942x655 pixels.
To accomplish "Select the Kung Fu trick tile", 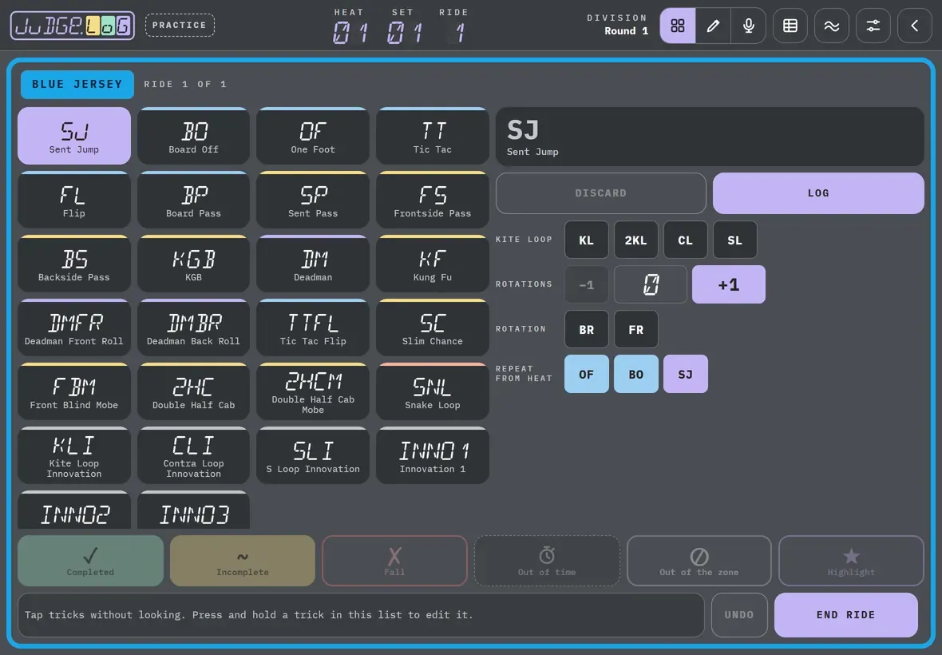I will pos(433,264).
